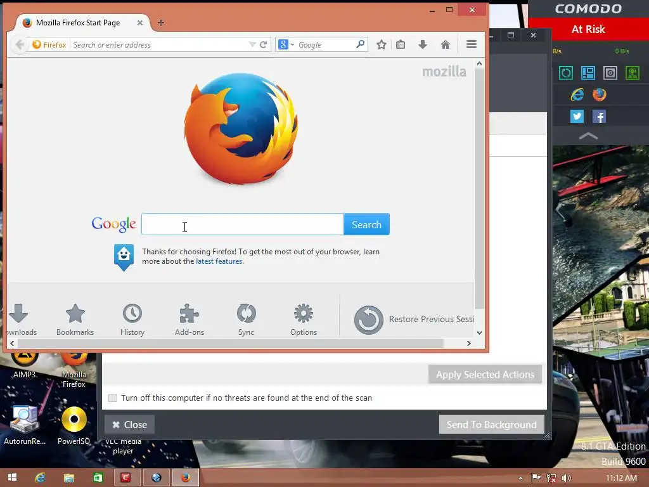The height and width of the screenshot is (487, 649).
Task: Open the latest features link
Action: tap(219, 261)
